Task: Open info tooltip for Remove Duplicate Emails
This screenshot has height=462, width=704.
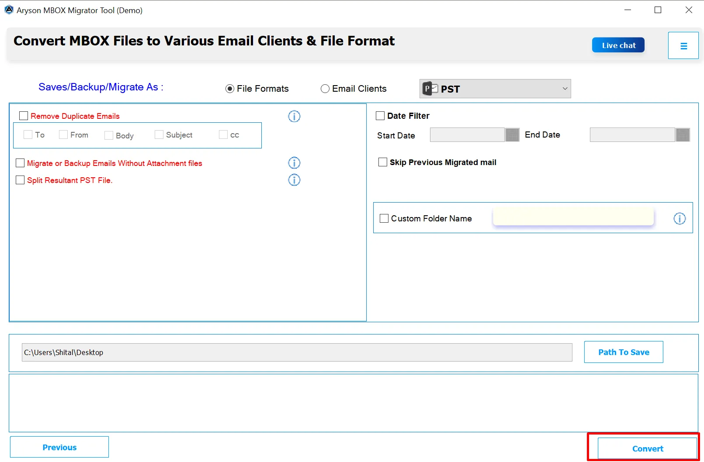Action: click(294, 116)
